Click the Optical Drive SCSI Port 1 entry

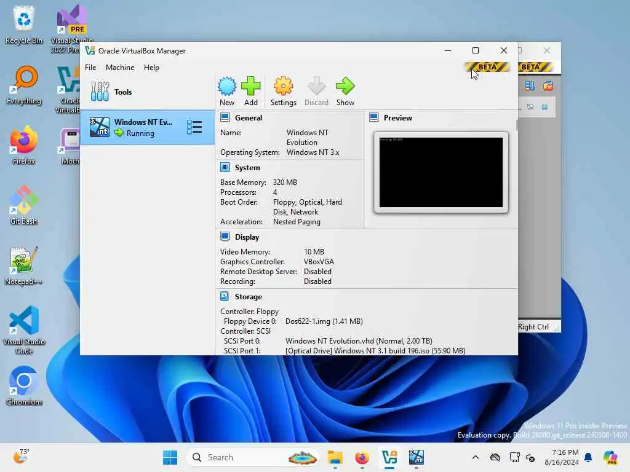pos(375,351)
